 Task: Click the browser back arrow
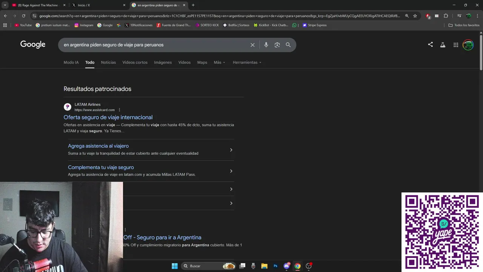pos(5,16)
